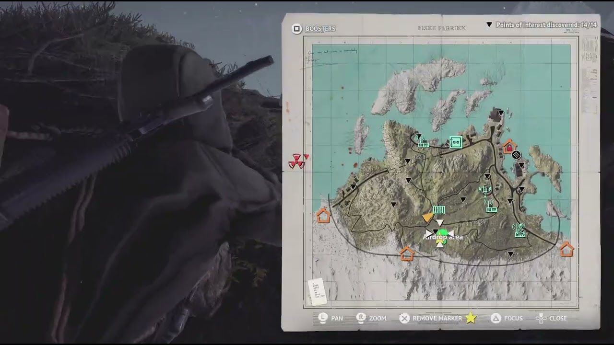Select the point-of-interest triangle on the western road

(x=354, y=186)
